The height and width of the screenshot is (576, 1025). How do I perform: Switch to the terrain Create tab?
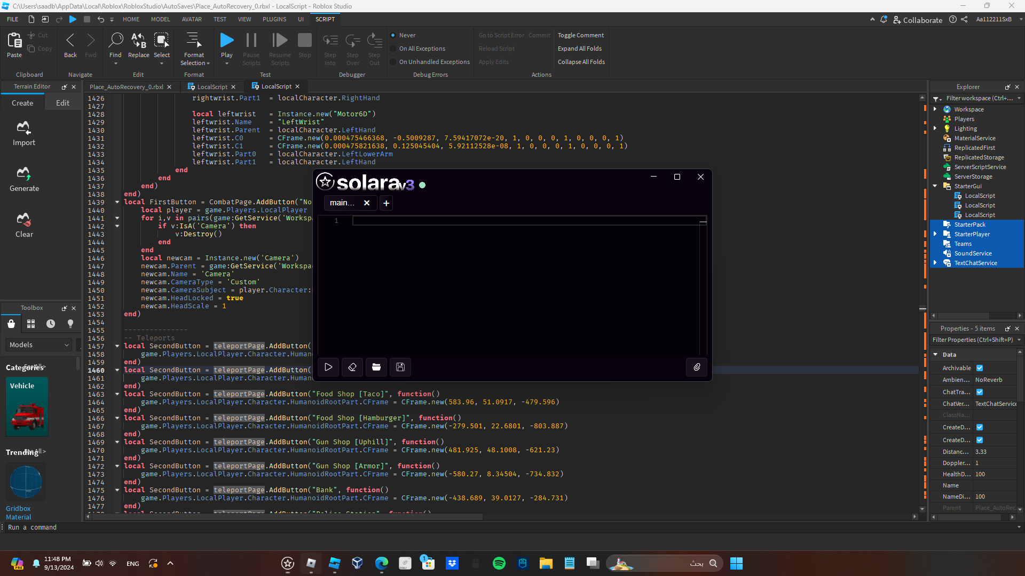22,103
